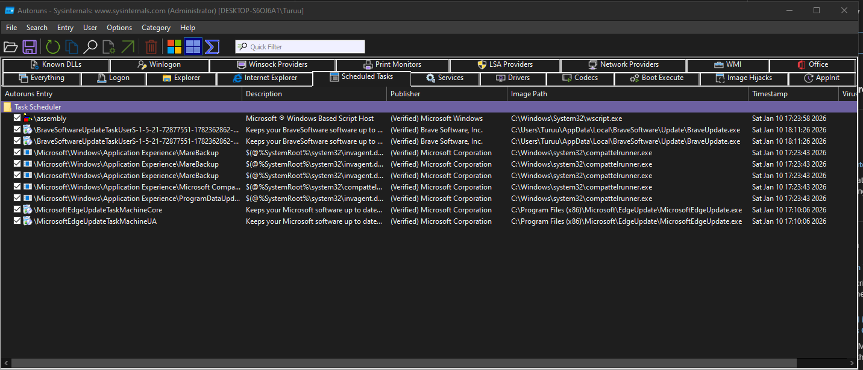Open Find with the magnifier toolbar icon

pos(90,47)
